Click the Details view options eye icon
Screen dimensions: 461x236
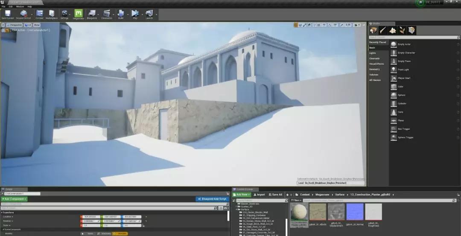click(x=225, y=208)
